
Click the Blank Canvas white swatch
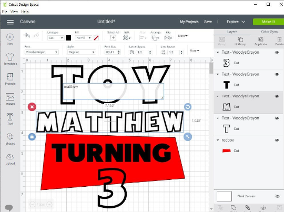[224, 196]
